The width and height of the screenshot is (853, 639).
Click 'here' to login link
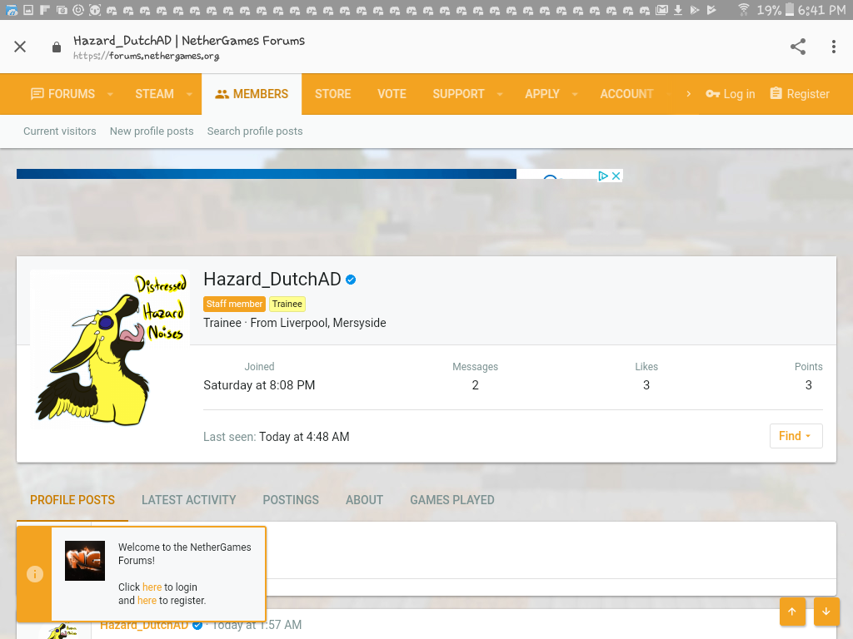click(152, 587)
